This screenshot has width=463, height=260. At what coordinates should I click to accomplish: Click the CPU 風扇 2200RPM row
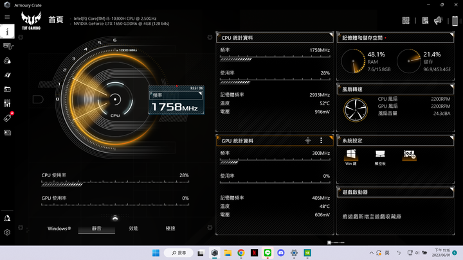coord(414,99)
